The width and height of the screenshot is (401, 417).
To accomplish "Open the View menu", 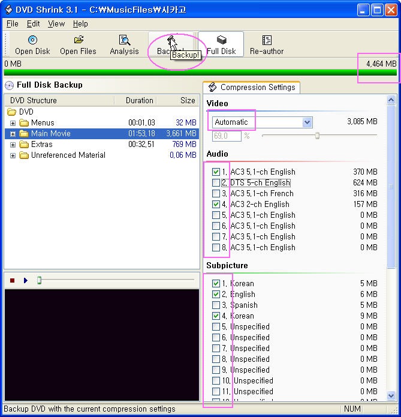I will (56, 23).
